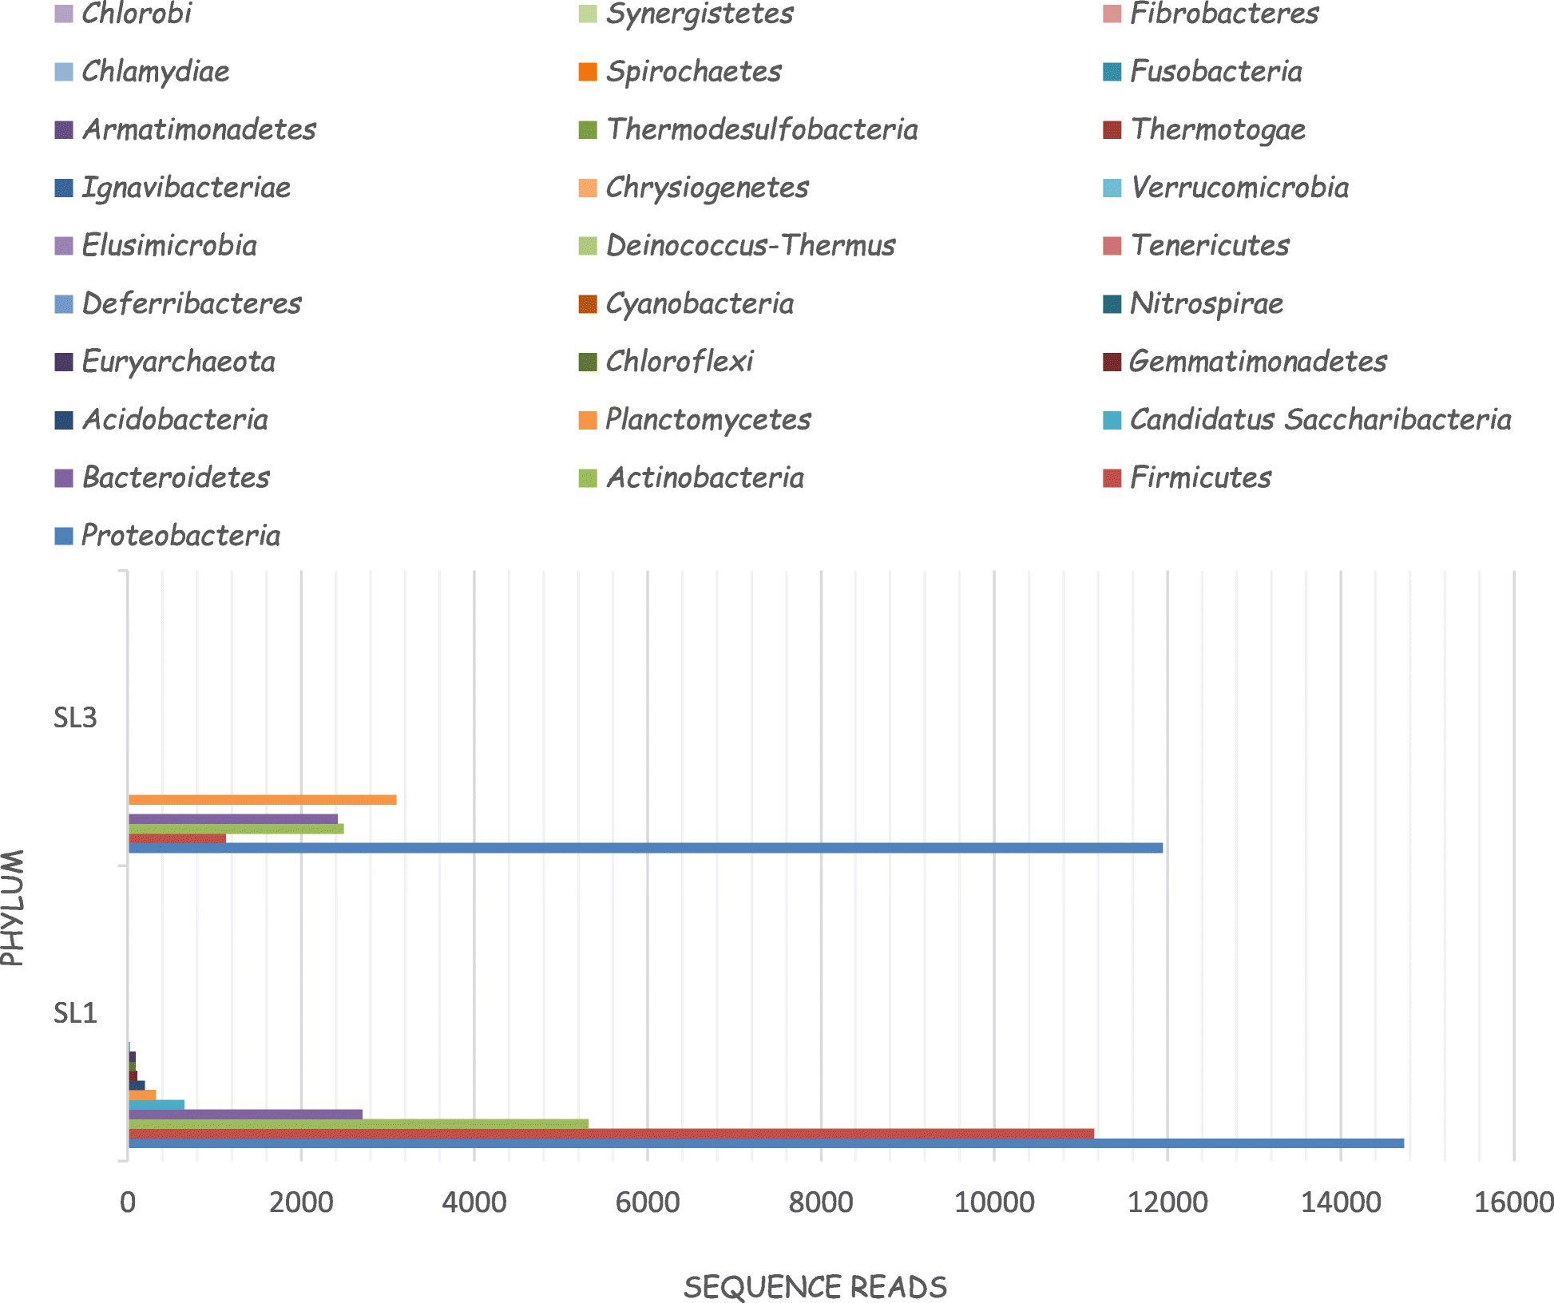Click the 10000 axis tick label
Viewport: 1554px width, 1303px height.
[994, 1202]
